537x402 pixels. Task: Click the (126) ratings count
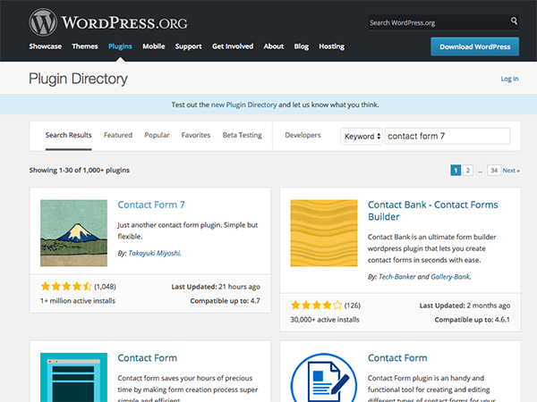(x=353, y=306)
